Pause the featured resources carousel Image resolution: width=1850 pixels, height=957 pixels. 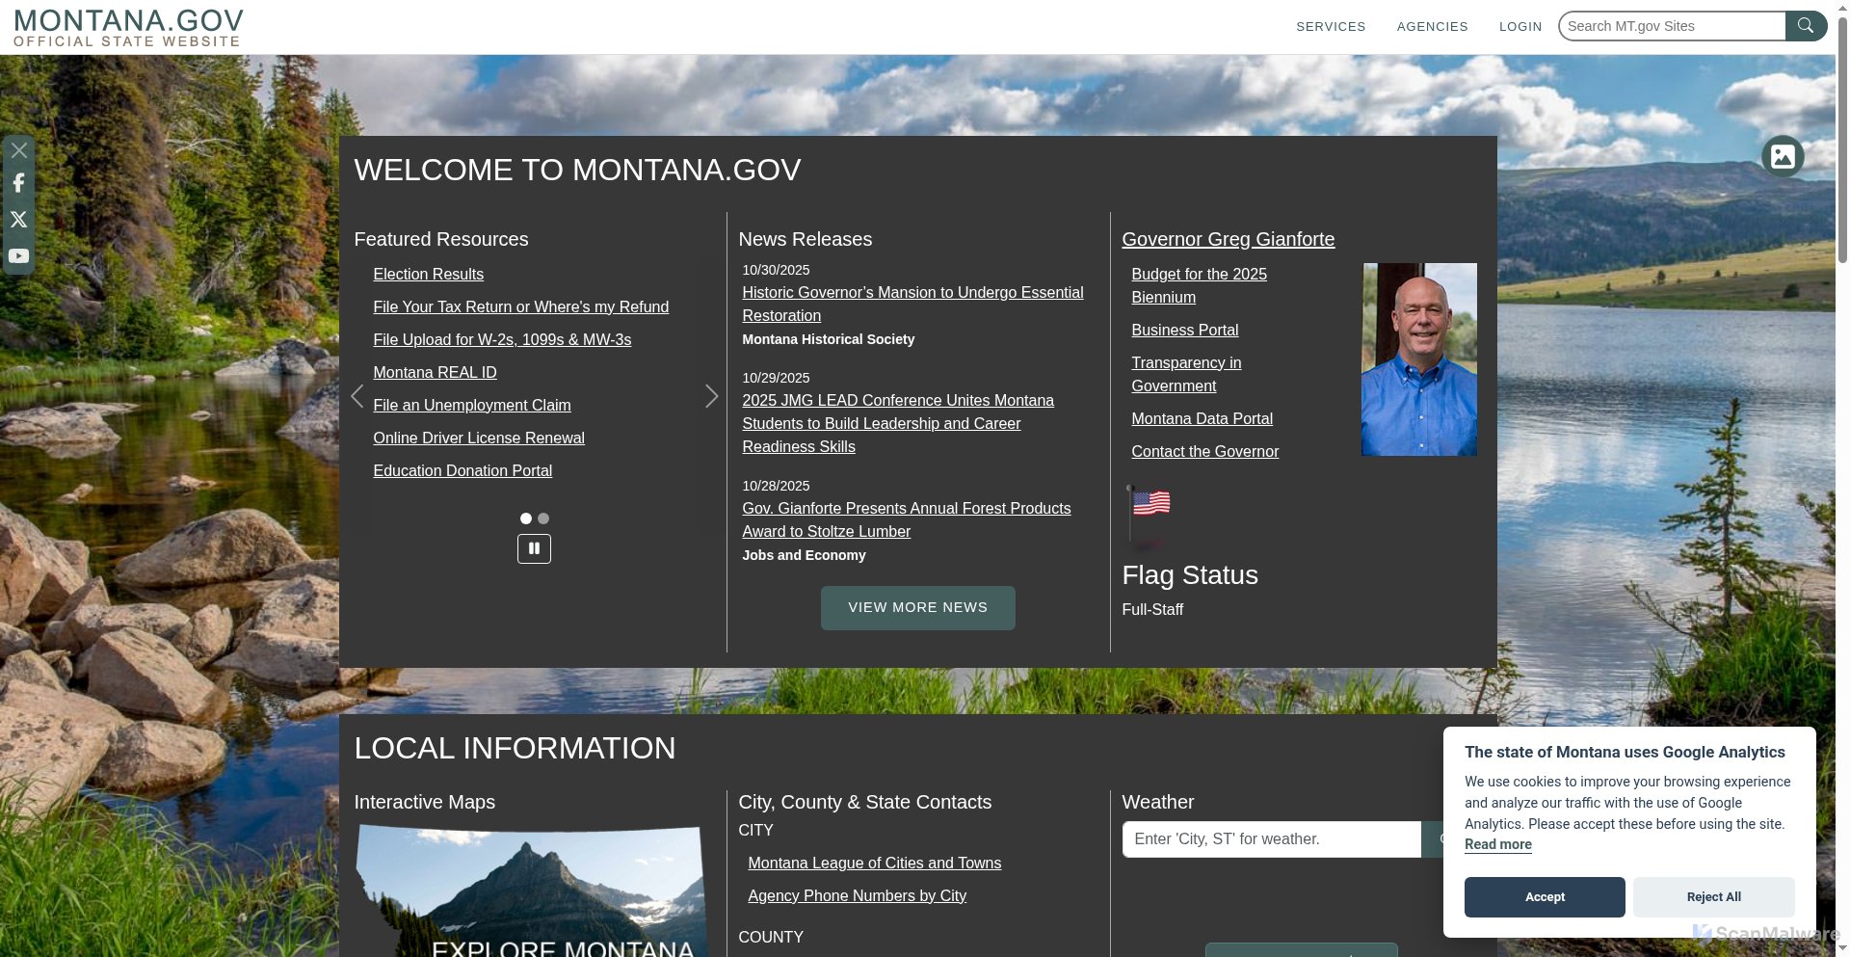point(534,547)
